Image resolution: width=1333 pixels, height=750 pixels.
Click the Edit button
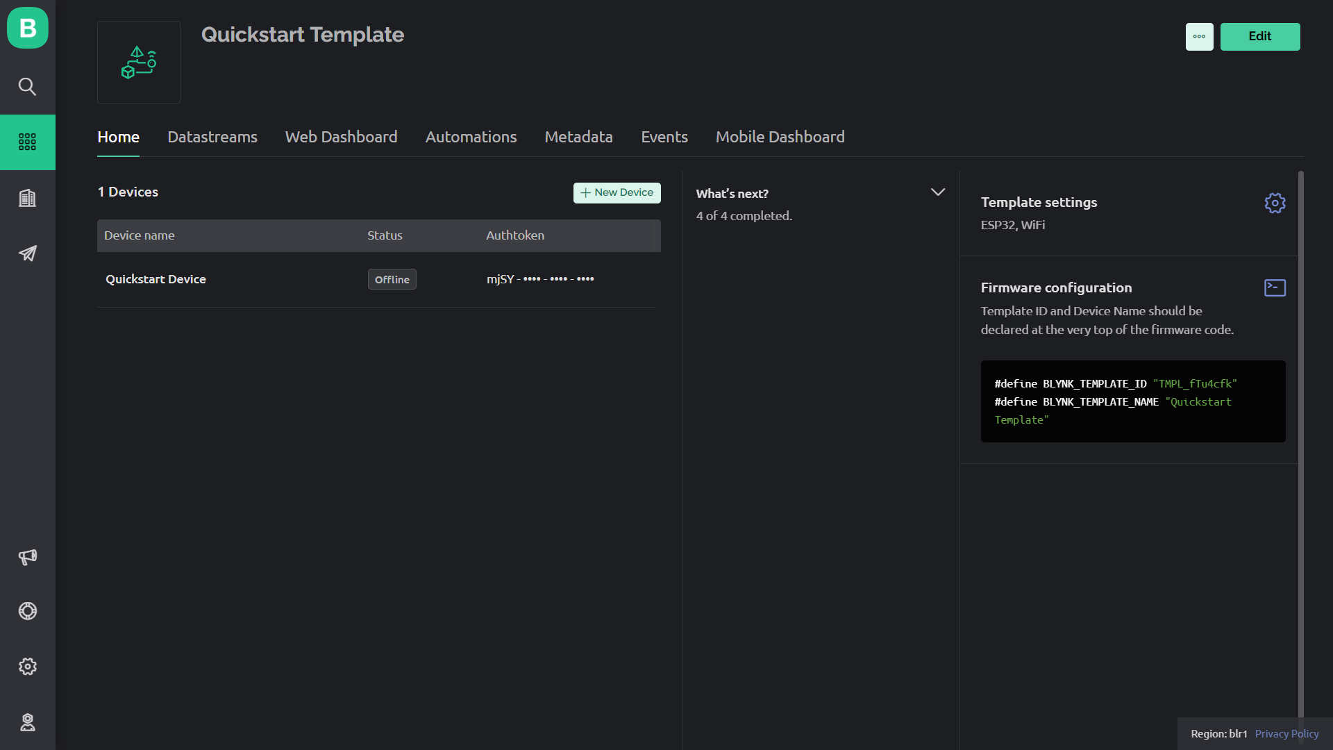[x=1259, y=37]
